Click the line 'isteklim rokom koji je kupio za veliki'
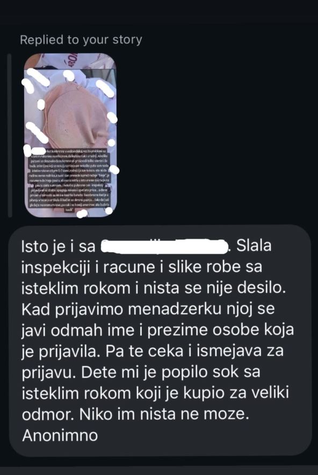The width and height of the screenshot is (318, 475). [x=155, y=393]
